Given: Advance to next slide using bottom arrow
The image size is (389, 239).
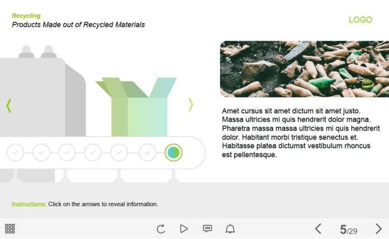Looking at the screenshot, I should point(378,228).
